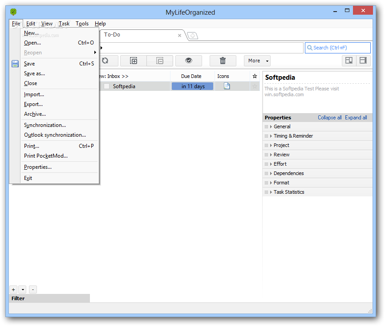Open Outlook synchronization... menu entry
The width and height of the screenshot is (385, 326).
point(59,135)
